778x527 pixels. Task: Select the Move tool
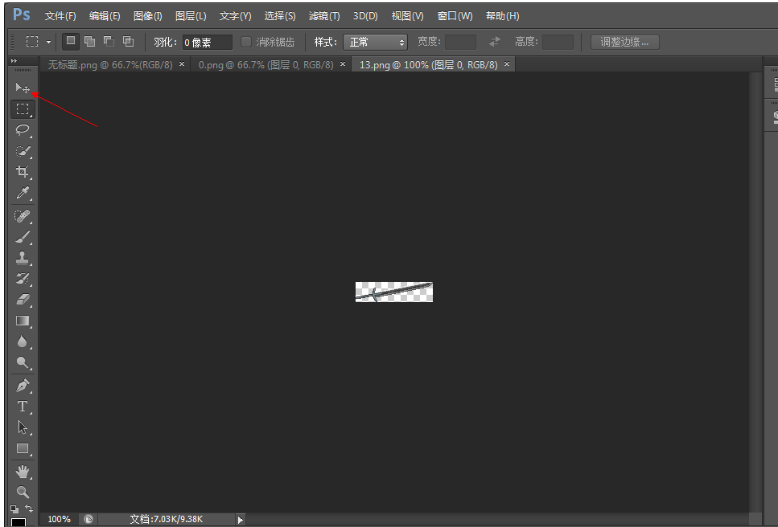[22, 88]
